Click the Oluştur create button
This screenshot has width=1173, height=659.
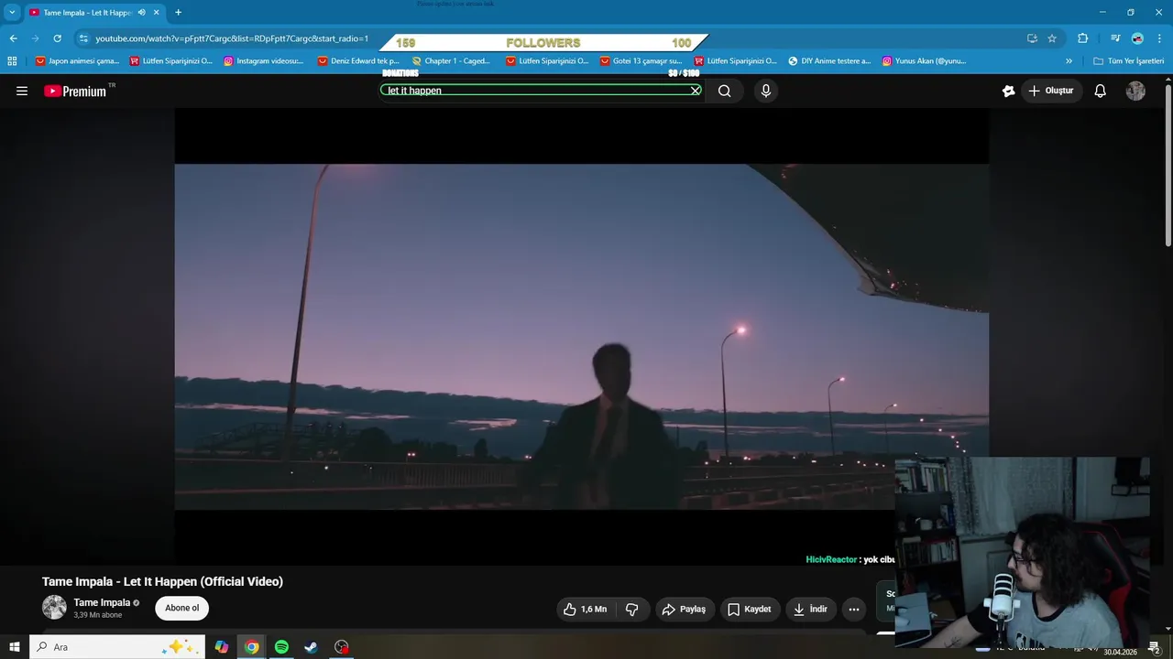point(1051,91)
